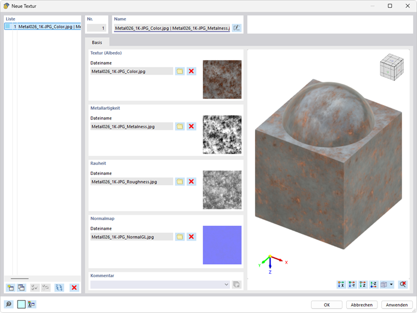Click the edit name icon
This screenshot has height=313, width=417.
click(x=236, y=28)
